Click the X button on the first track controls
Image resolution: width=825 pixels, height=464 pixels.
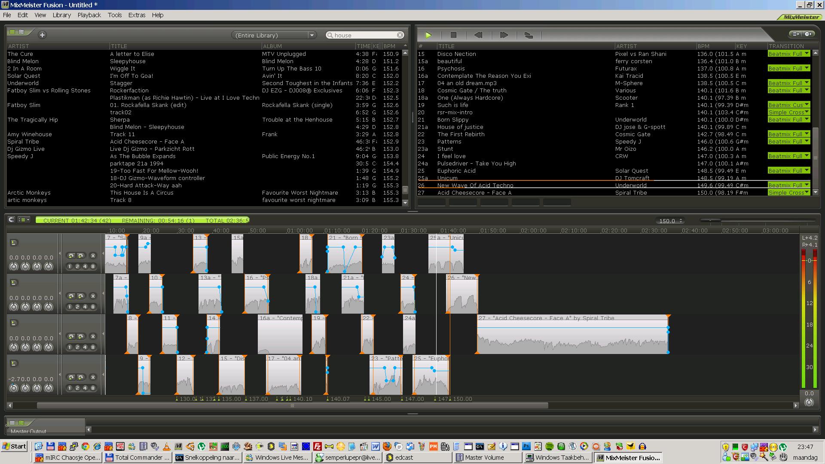coord(93,256)
